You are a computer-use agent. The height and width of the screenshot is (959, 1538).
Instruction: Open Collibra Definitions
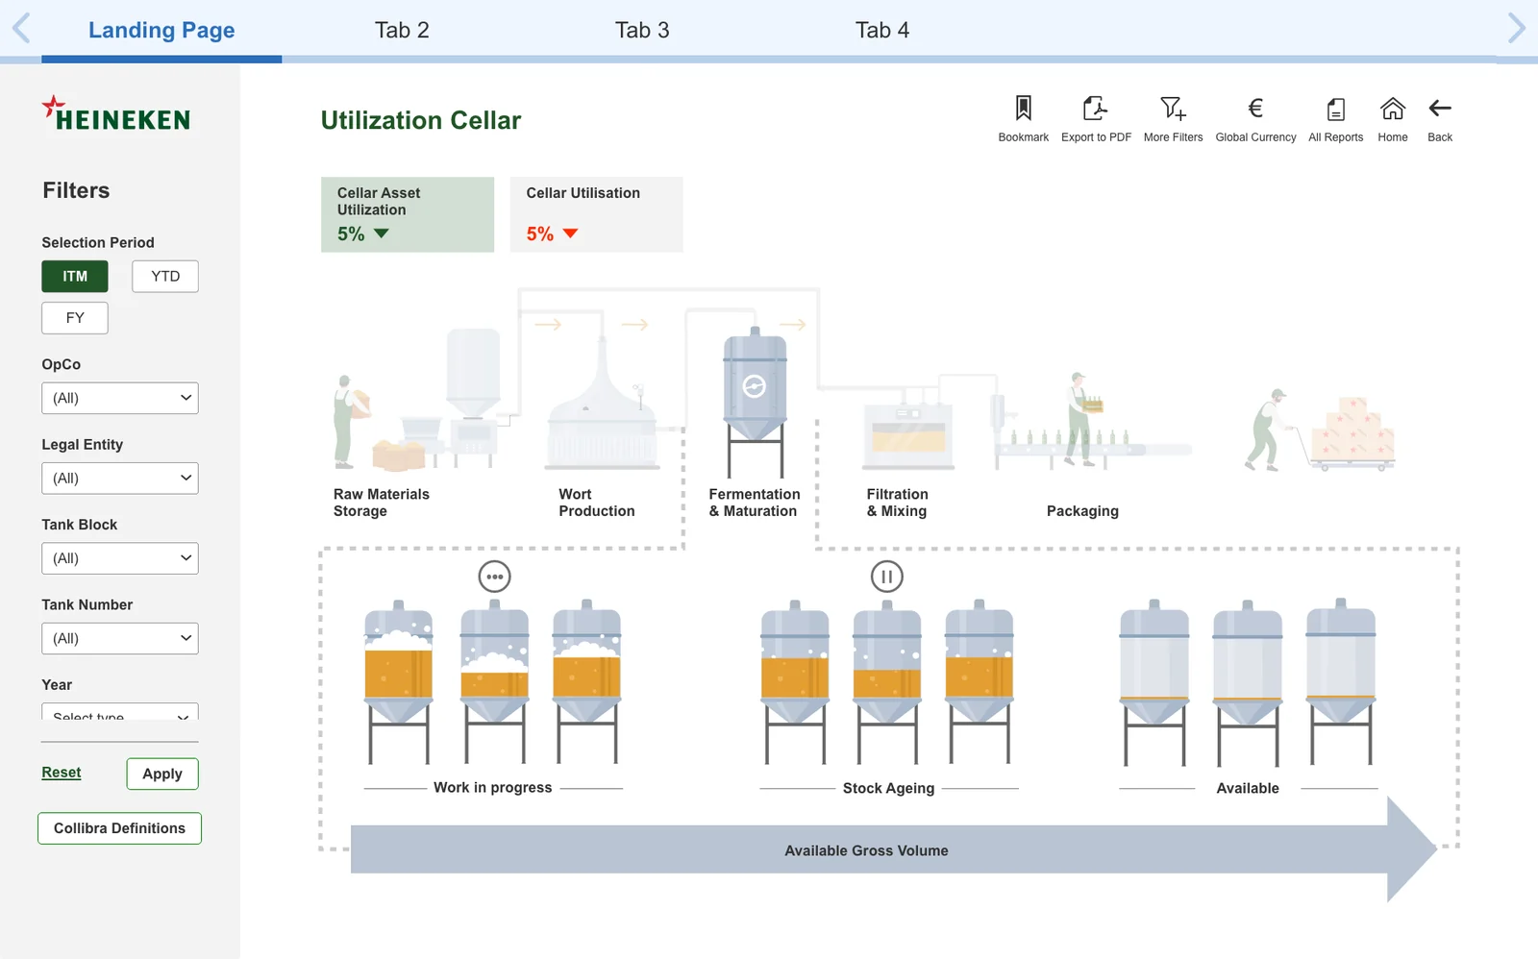(119, 828)
